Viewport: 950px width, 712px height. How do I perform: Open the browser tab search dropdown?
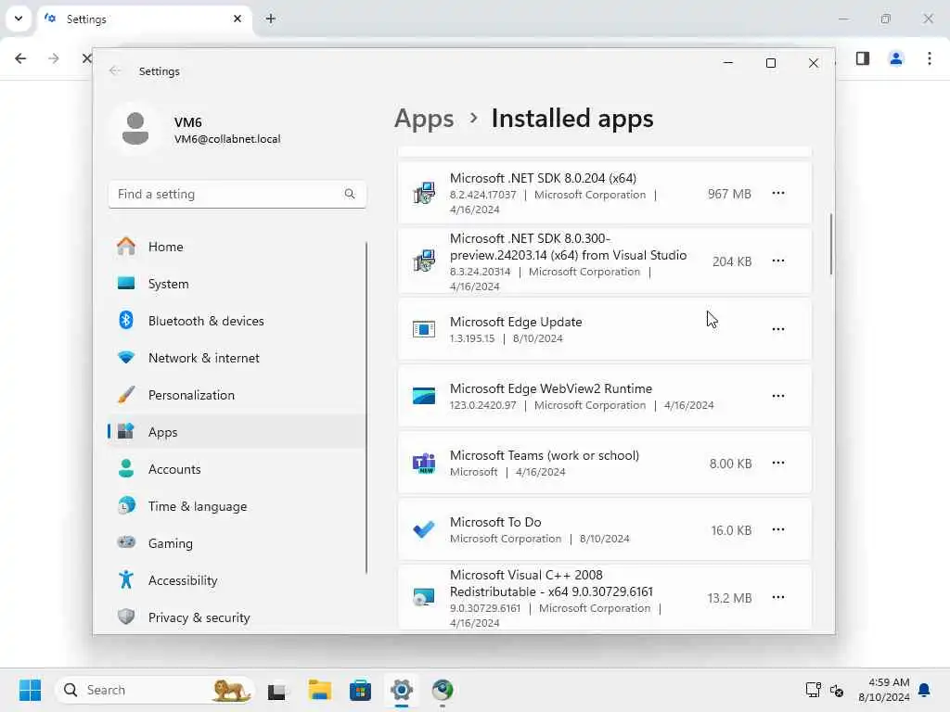pyautogui.click(x=19, y=19)
